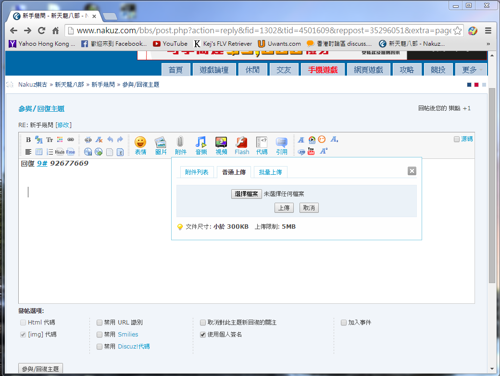Click the 附件 attachment paperclip

pos(180,146)
